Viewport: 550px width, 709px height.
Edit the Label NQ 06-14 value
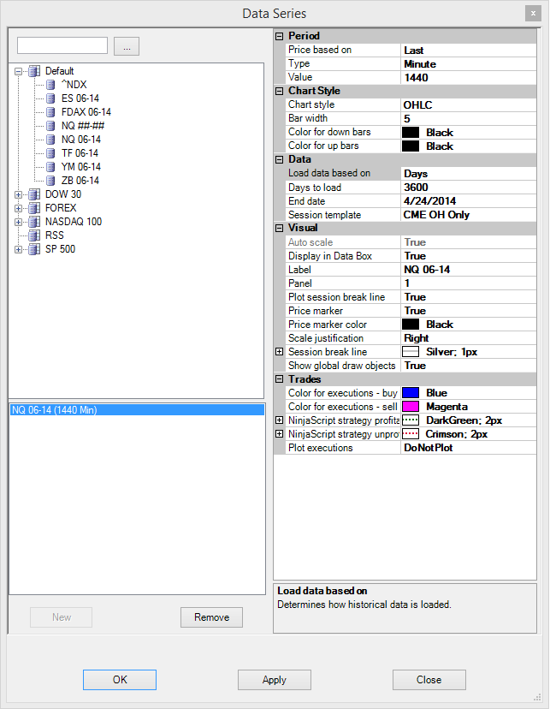click(x=469, y=270)
